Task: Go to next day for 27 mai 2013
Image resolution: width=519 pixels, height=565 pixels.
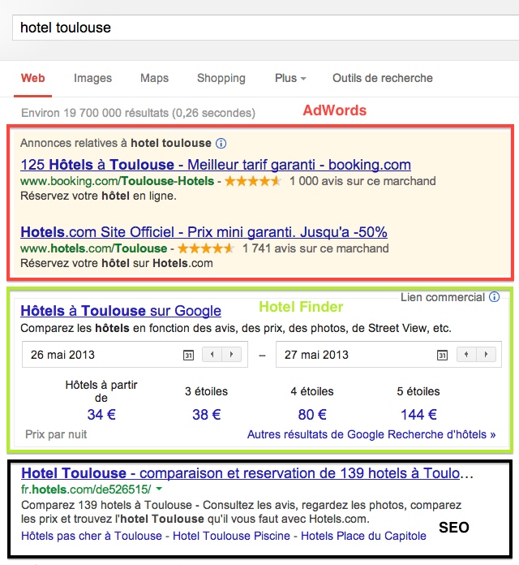Action: tap(486, 355)
